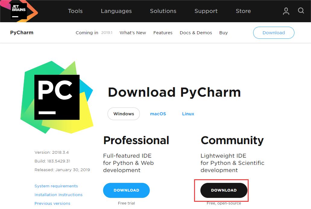Viewport: 311px width, 209px height.
Task: Open the What's New page
Action: pos(133,33)
